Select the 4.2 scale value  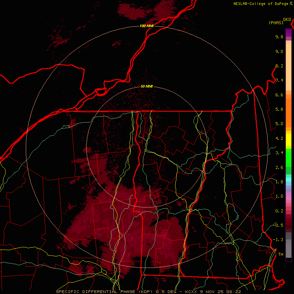pyautogui.click(x=279, y=139)
